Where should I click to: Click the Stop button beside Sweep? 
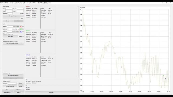tap(18, 21)
